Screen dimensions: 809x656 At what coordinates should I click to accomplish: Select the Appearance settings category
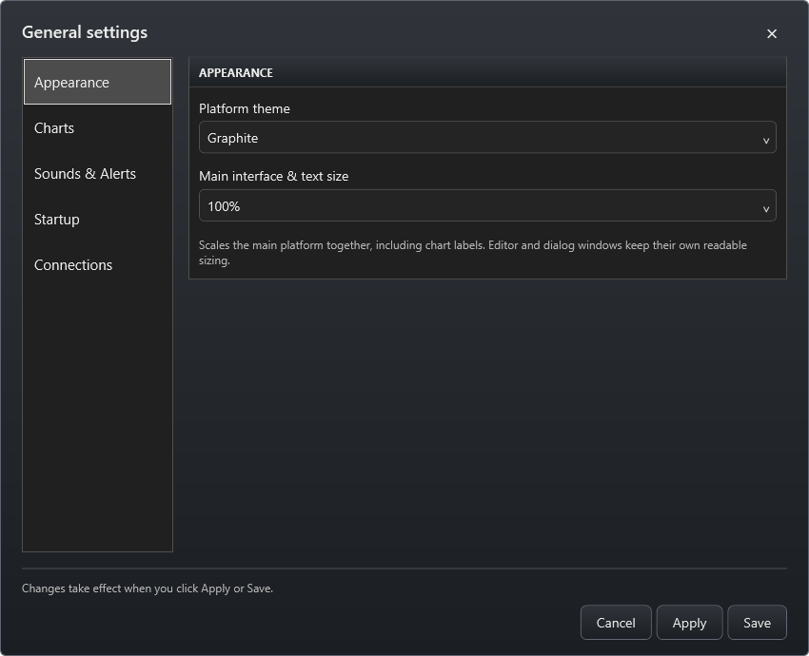click(97, 82)
